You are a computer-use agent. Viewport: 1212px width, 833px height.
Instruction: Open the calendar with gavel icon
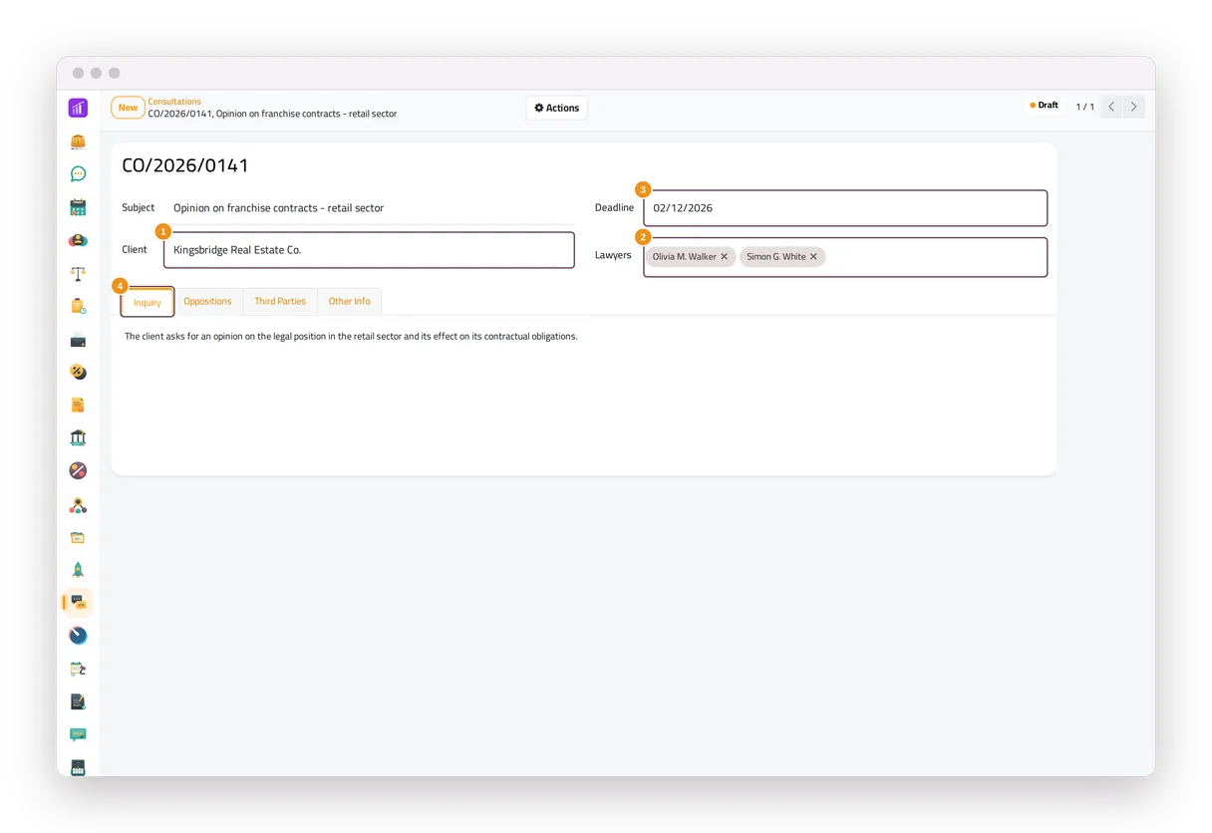click(x=78, y=669)
